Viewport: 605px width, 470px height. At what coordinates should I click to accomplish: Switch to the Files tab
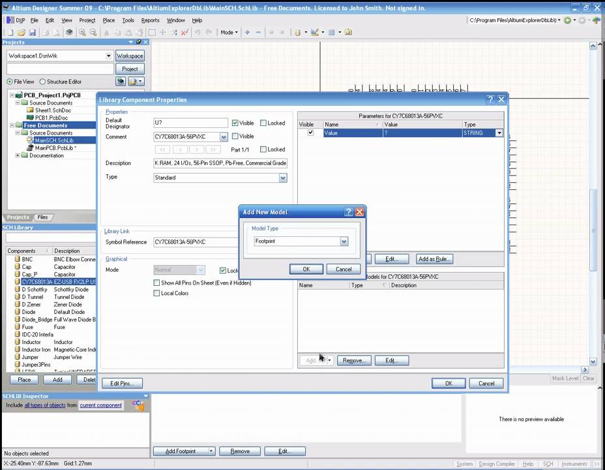click(x=42, y=217)
